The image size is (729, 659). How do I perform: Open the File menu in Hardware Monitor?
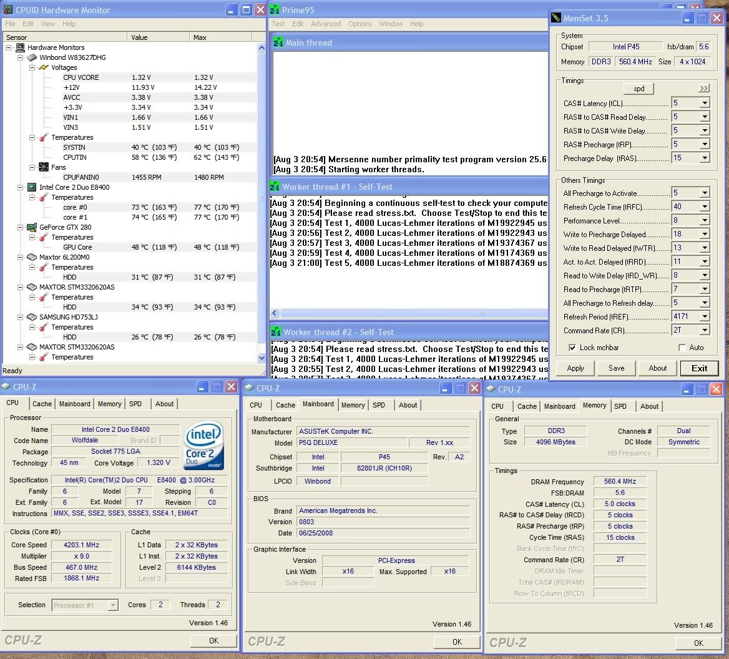10,24
